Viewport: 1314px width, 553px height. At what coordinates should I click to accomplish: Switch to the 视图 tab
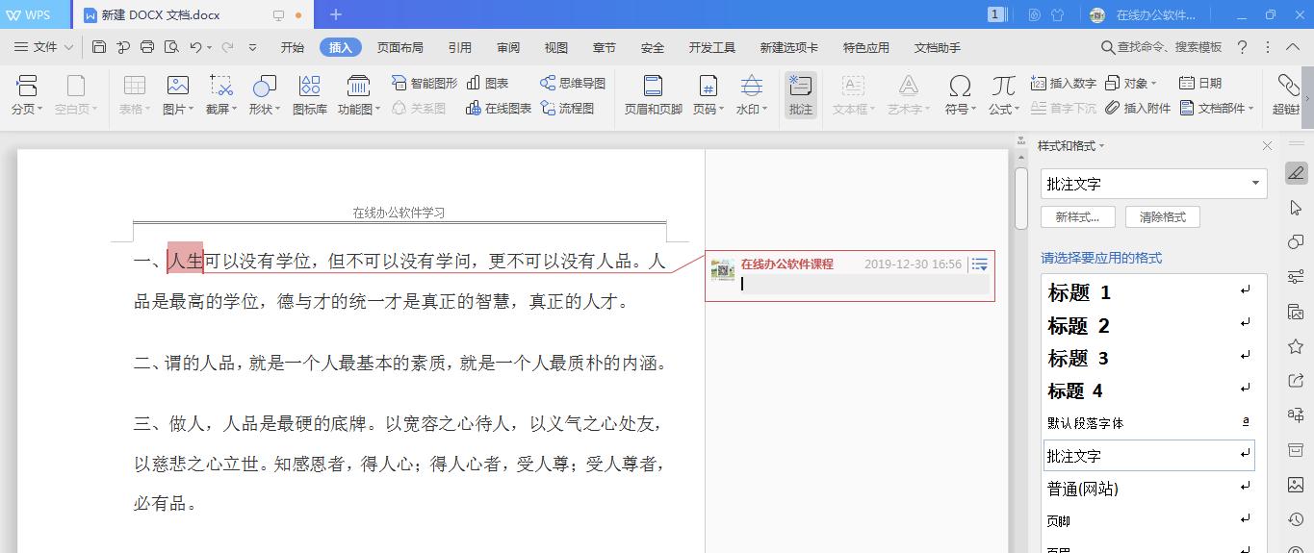point(556,47)
